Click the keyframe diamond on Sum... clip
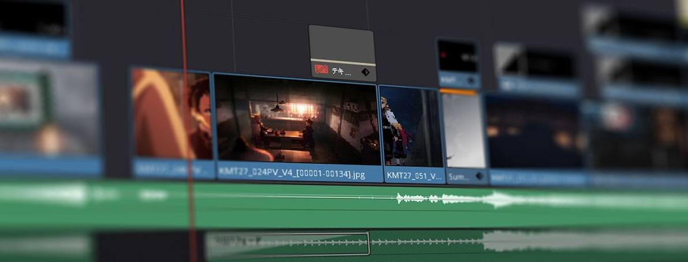The image size is (688, 262). (x=480, y=176)
